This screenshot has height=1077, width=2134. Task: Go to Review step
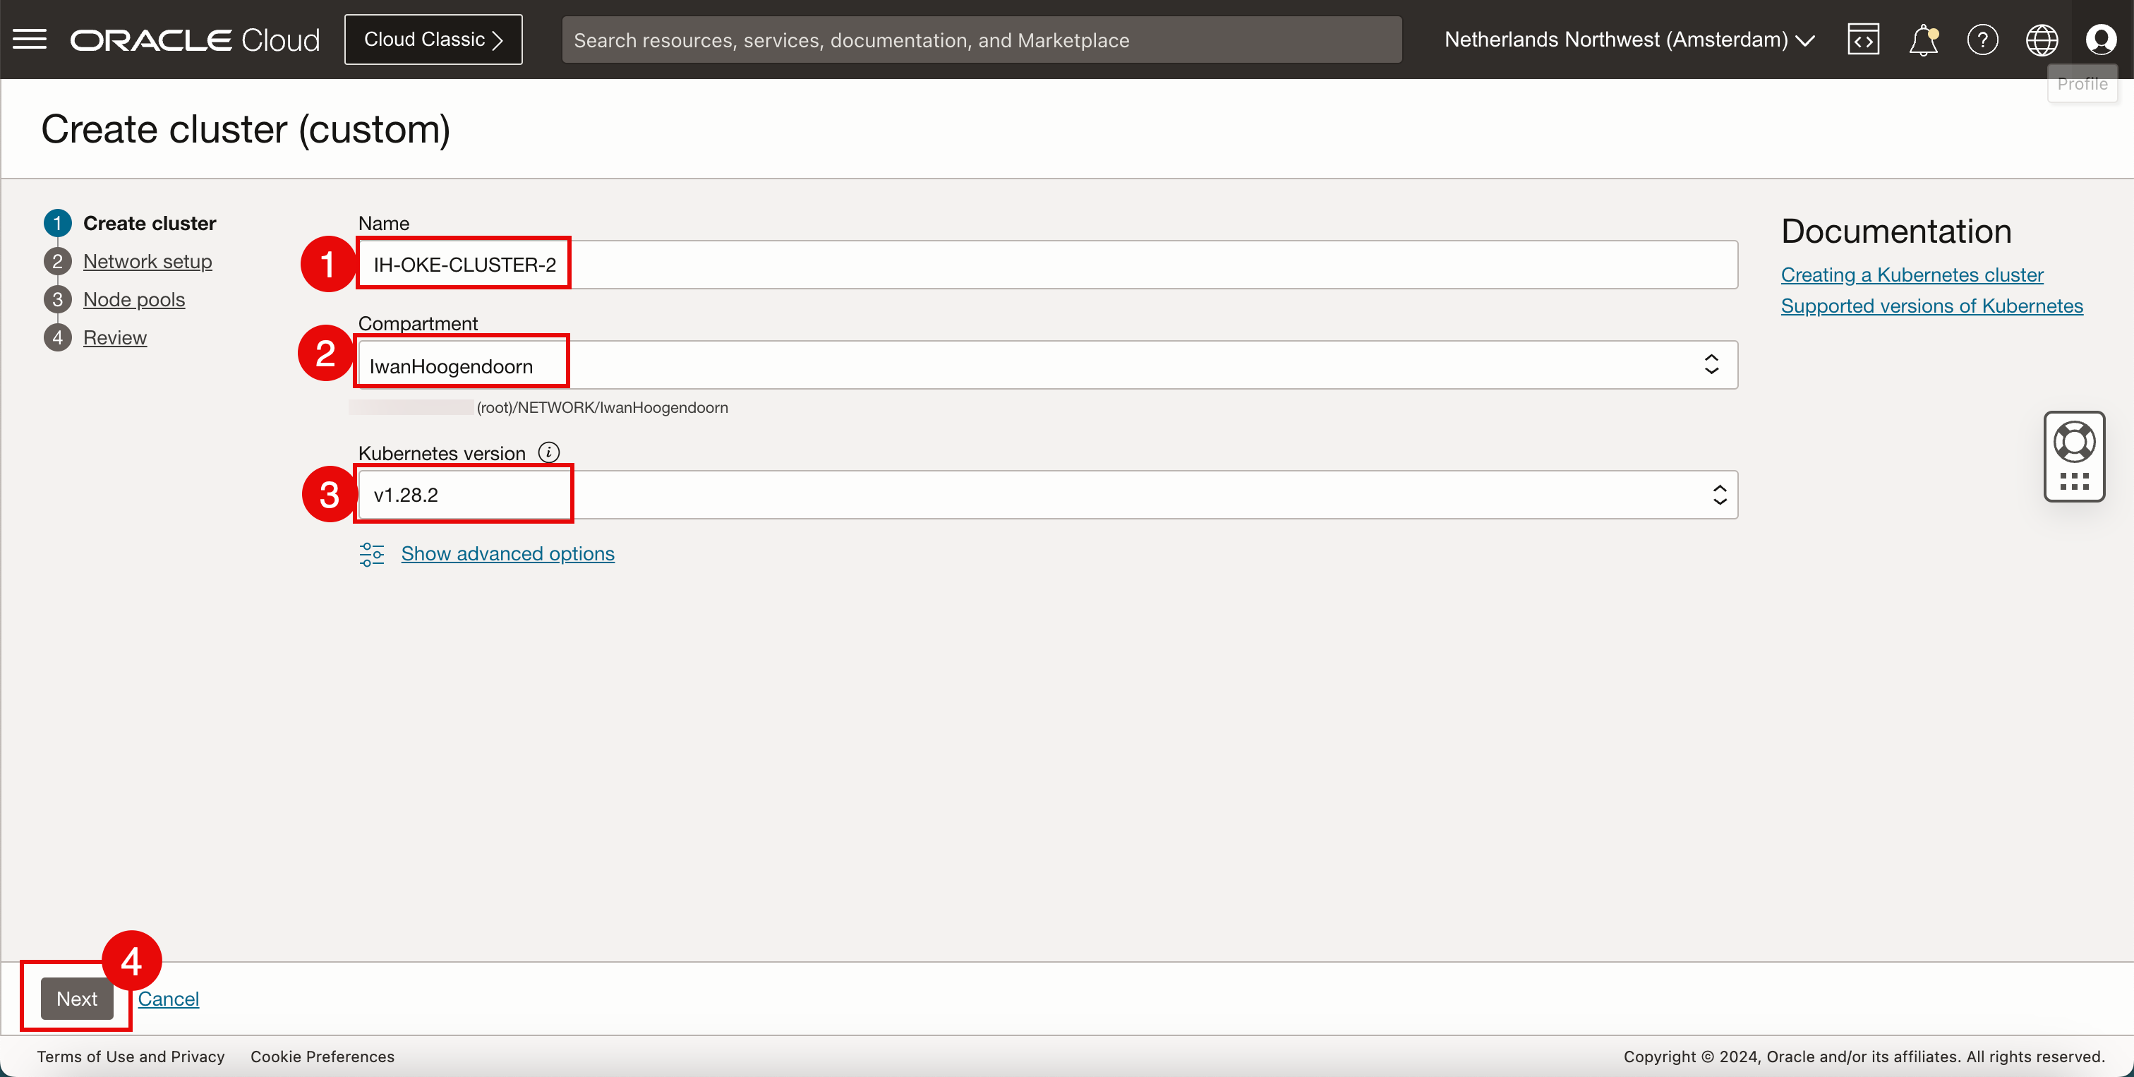115,337
